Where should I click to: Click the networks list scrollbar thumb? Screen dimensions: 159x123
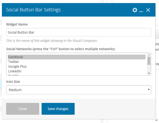point(149,61)
